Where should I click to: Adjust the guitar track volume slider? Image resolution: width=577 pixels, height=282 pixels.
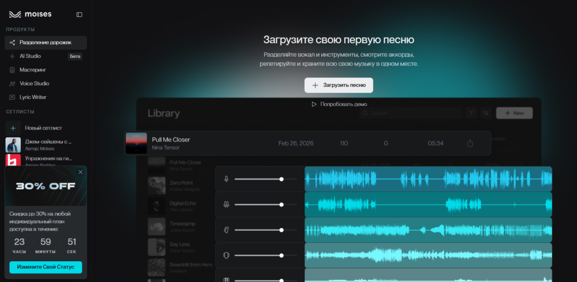point(266,230)
